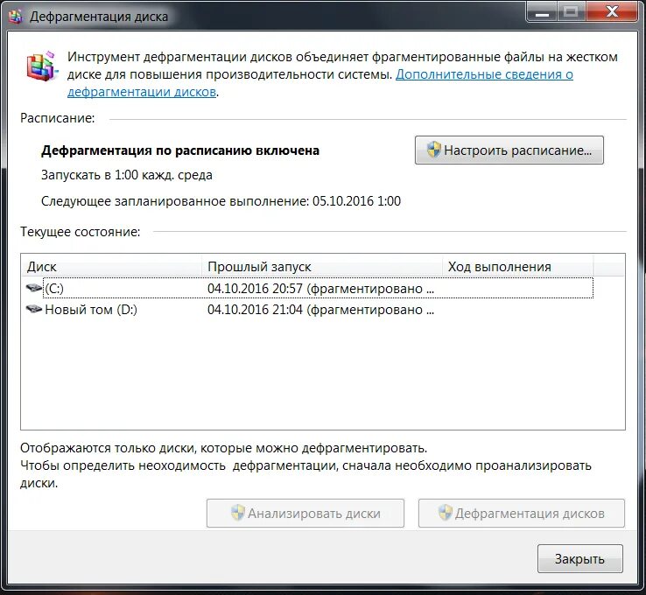Sort by the Прошлый запуск column header
The image size is (646, 595).
(x=322, y=266)
